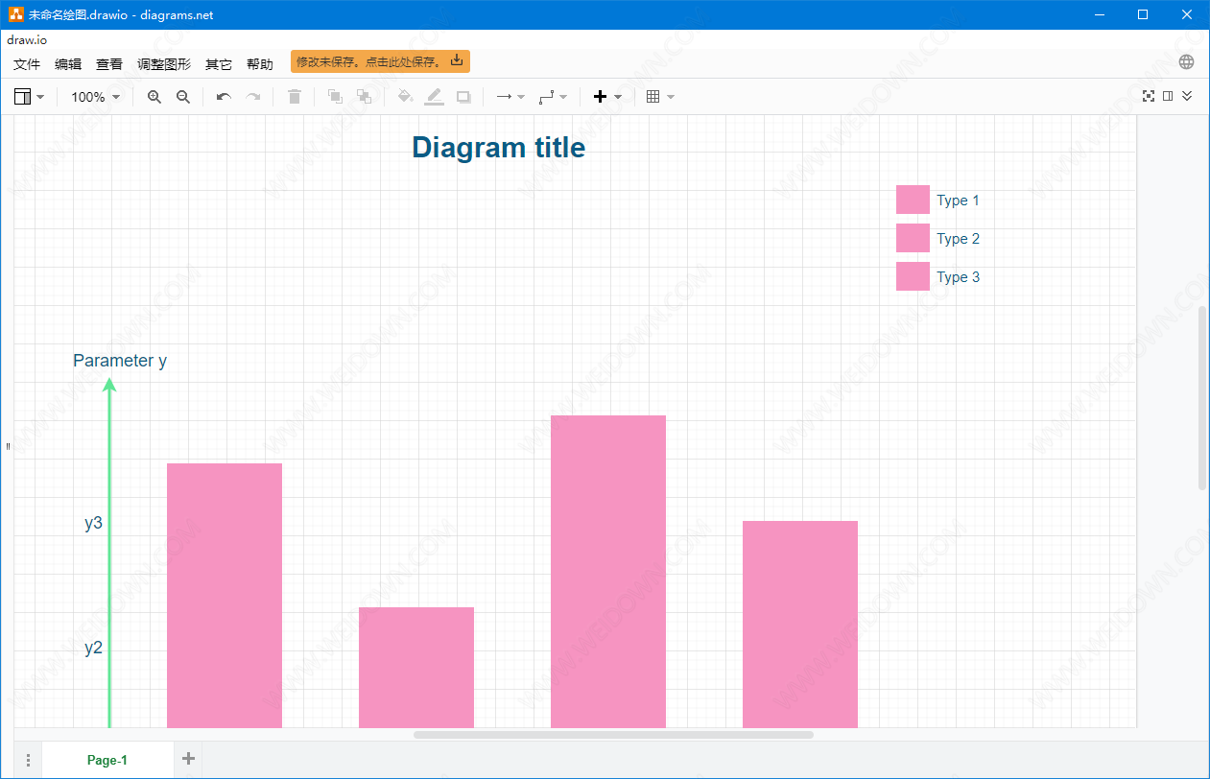Select the Parameter y axis label
This screenshot has height=779, width=1210.
(x=120, y=361)
